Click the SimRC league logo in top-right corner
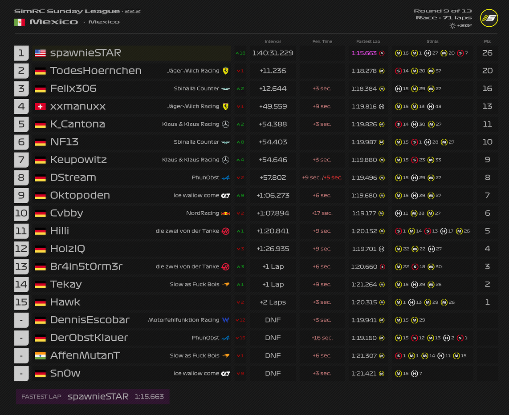Screen dimensions: 509x415 coord(489,18)
